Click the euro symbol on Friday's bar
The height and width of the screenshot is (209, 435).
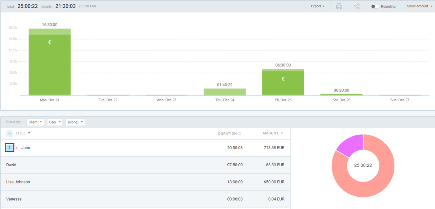[x=283, y=79]
